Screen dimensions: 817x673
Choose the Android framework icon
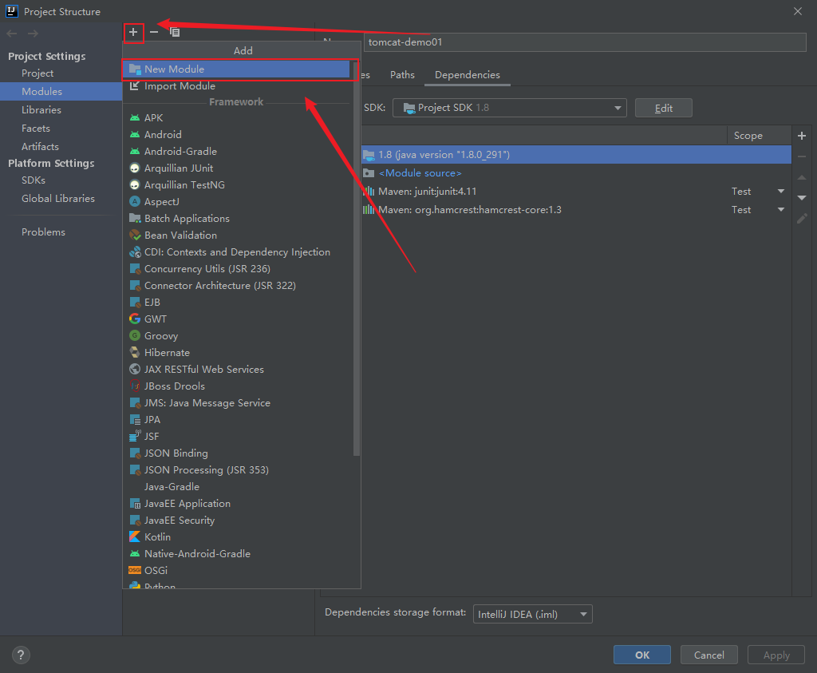click(x=135, y=134)
